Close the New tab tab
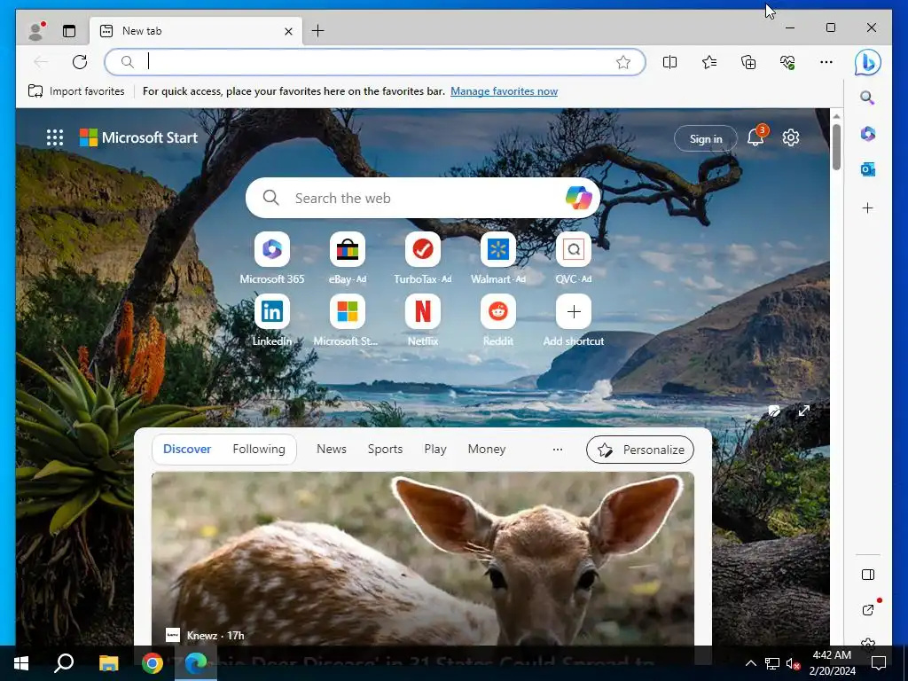 point(288,31)
